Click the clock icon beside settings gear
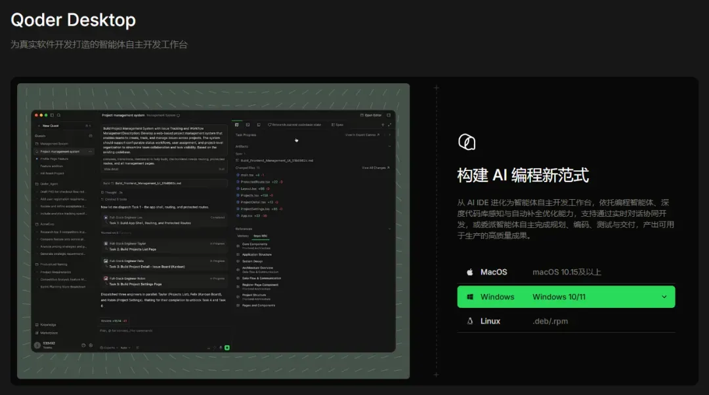Screen dimensions: 709x395 (83, 345)
